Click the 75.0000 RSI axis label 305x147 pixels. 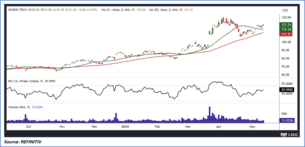287,84
